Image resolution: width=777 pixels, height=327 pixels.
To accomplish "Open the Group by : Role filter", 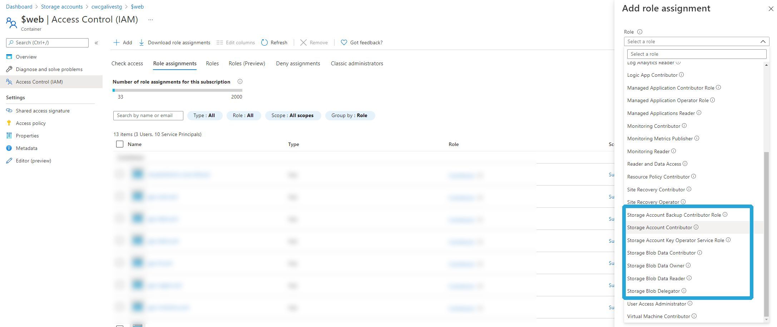I will (x=350, y=115).
